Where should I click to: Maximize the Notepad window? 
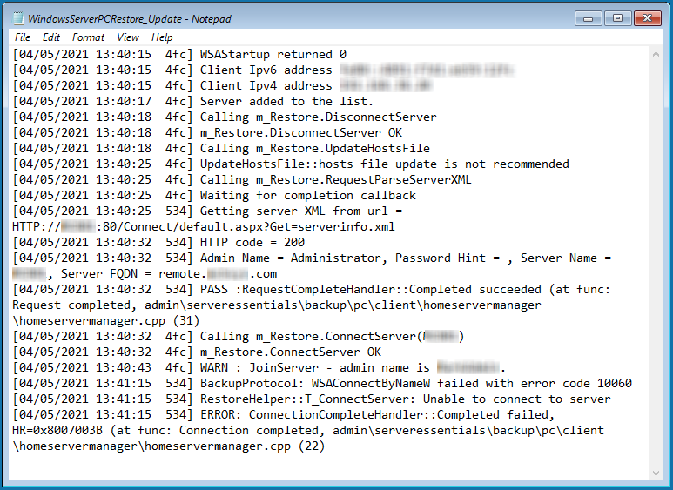(617, 18)
